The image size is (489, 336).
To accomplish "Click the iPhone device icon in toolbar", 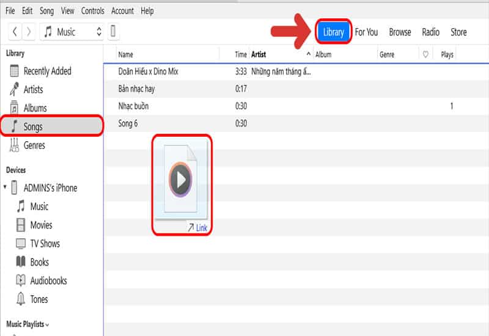I will coord(113,32).
